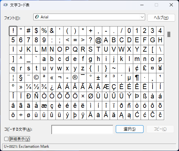179x151 pixels.
Task: Click the コピーする文字 input field
Action: point(82,129)
